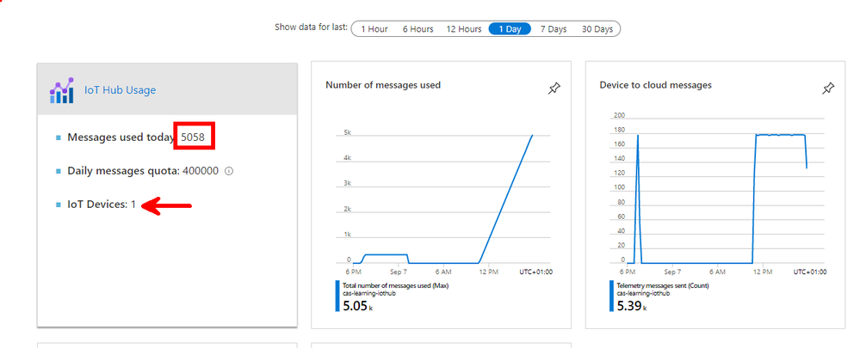Viewport: 860px width, 348px height.
Task: Select the 1 Hour time range
Action: [x=374, y=29]
